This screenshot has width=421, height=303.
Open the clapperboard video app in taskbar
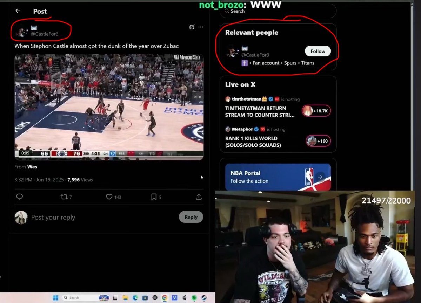pyautogui.click(x=184, y=298)
